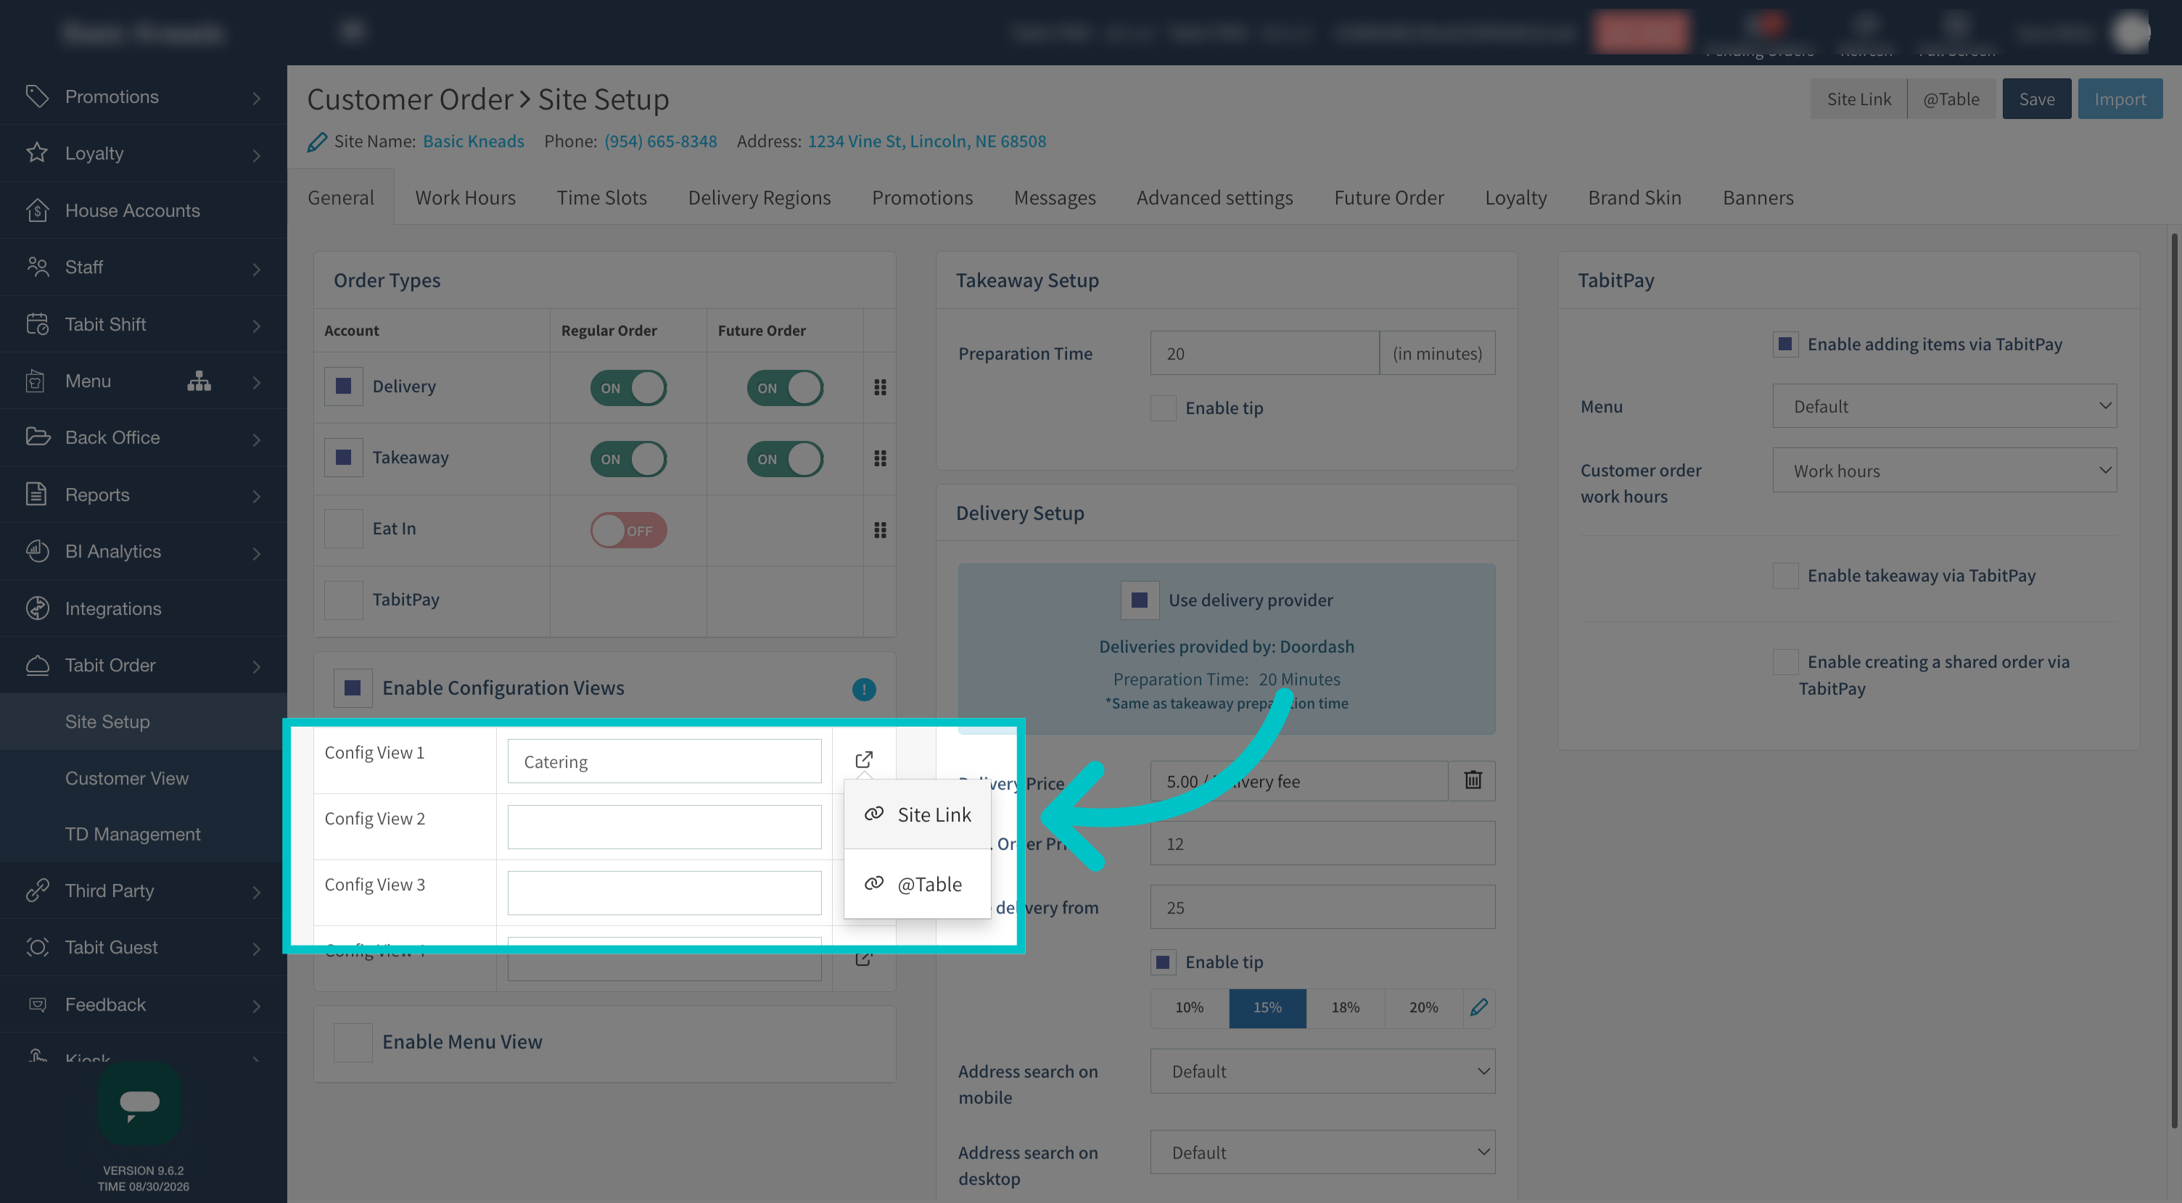Click the Menu hierarchy tree icon in sidebar
This screenshot has width=2182, height=1203.
click(x=199, y=381)
